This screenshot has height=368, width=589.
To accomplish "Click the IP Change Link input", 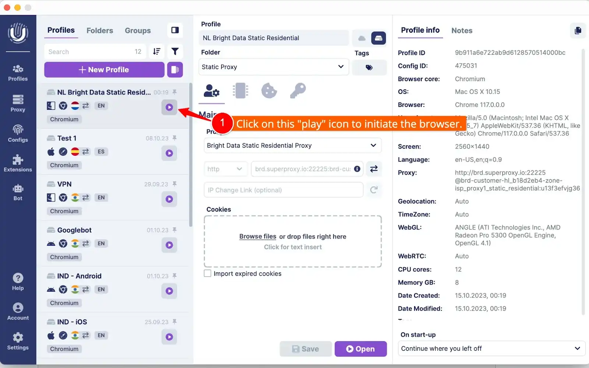I will coord(283,190).
